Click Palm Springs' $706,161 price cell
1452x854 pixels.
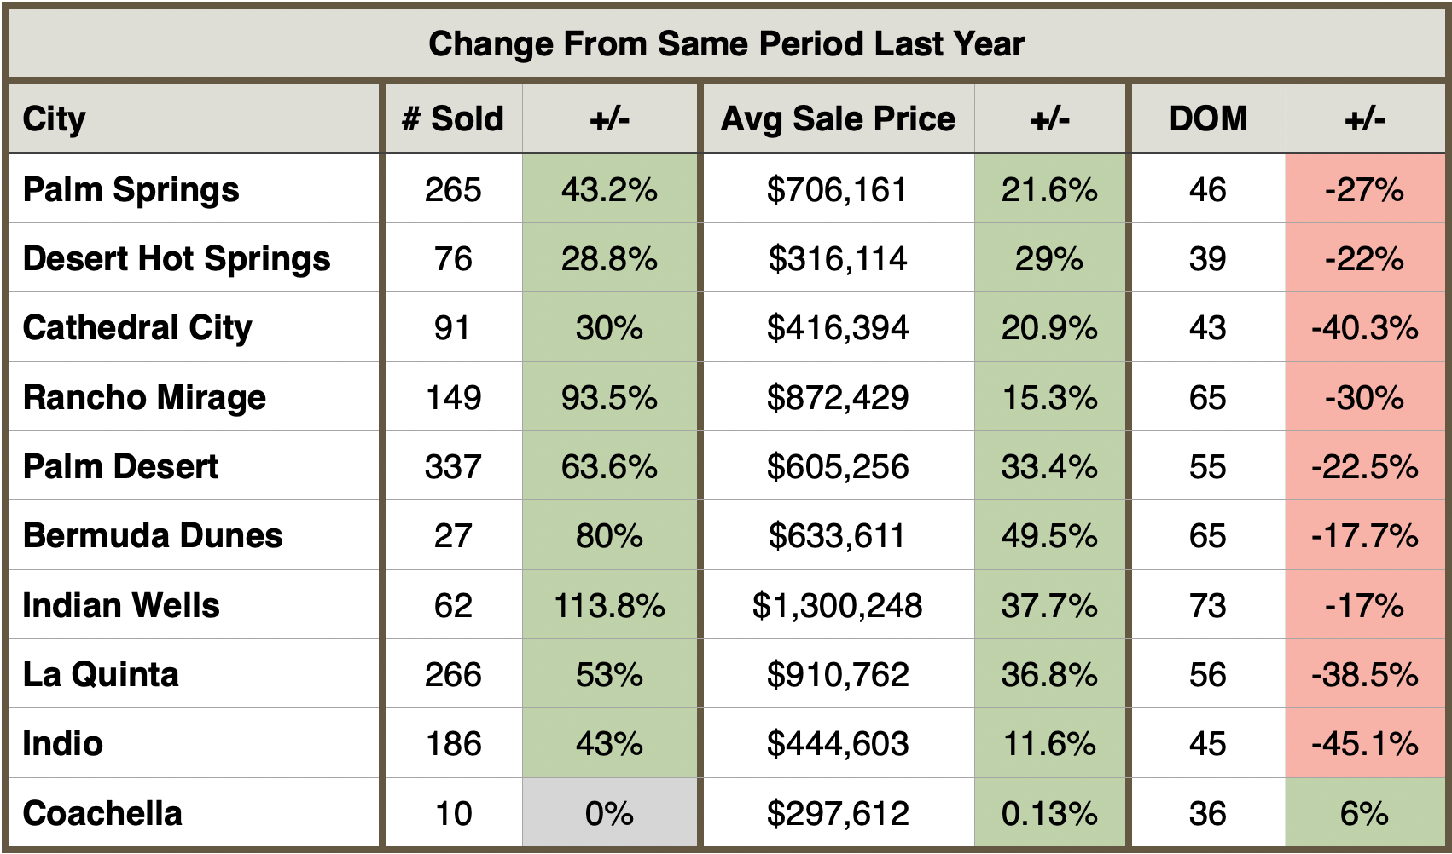tap(837, 189)
